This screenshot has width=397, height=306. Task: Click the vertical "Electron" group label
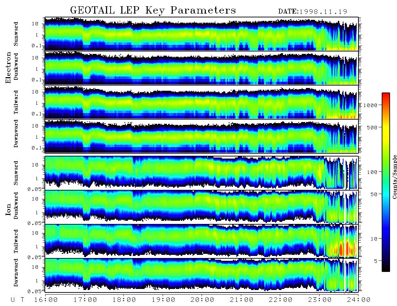click(x=8, y=67)
